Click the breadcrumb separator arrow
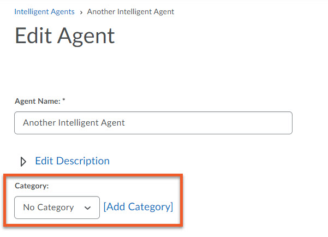Screen dimensions: 328x237 81,12
